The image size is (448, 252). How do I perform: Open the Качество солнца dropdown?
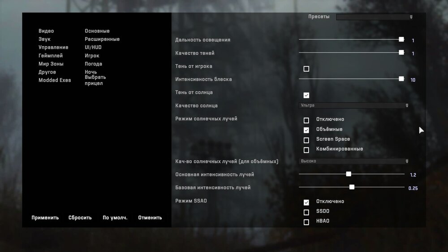click(354, 105)
